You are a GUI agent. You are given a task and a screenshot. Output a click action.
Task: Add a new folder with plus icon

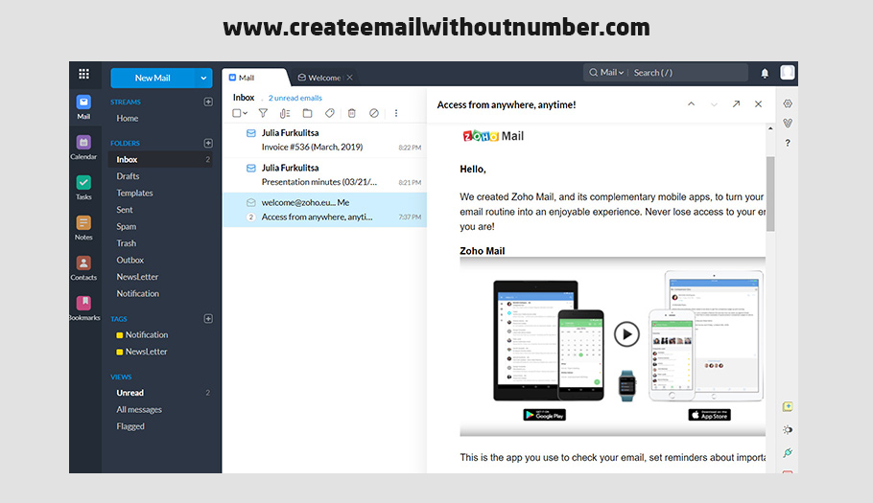click(208, 143)
